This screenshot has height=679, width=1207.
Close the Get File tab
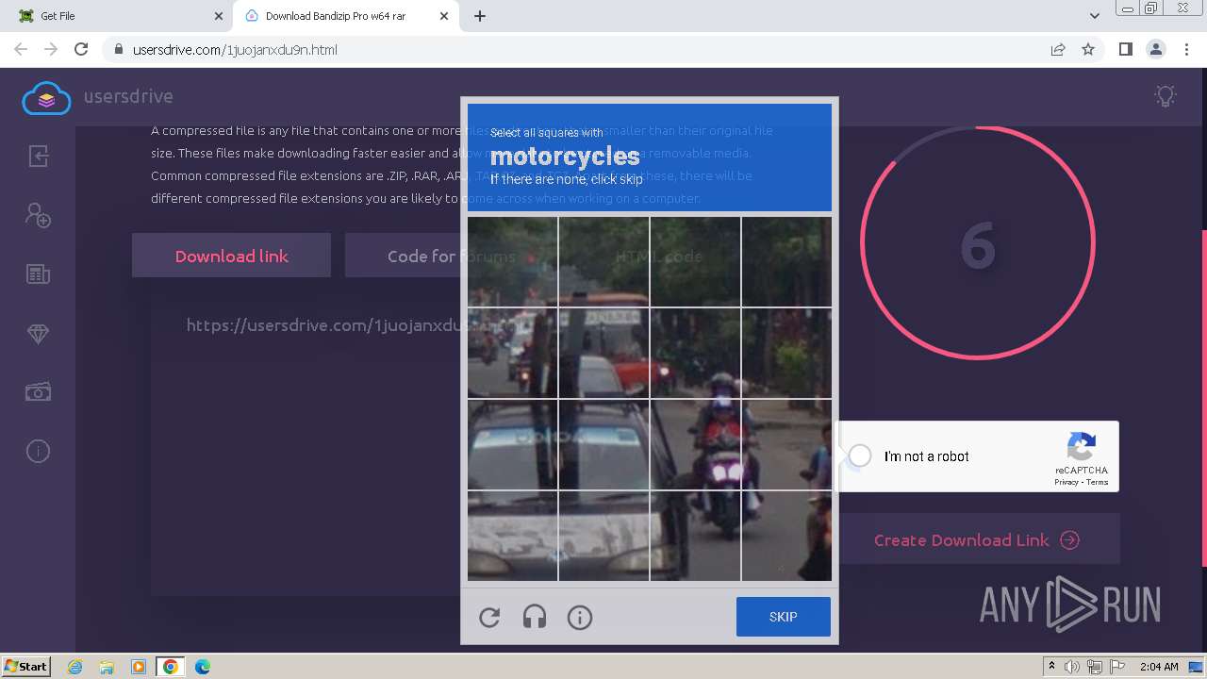(x=219, y=16)
